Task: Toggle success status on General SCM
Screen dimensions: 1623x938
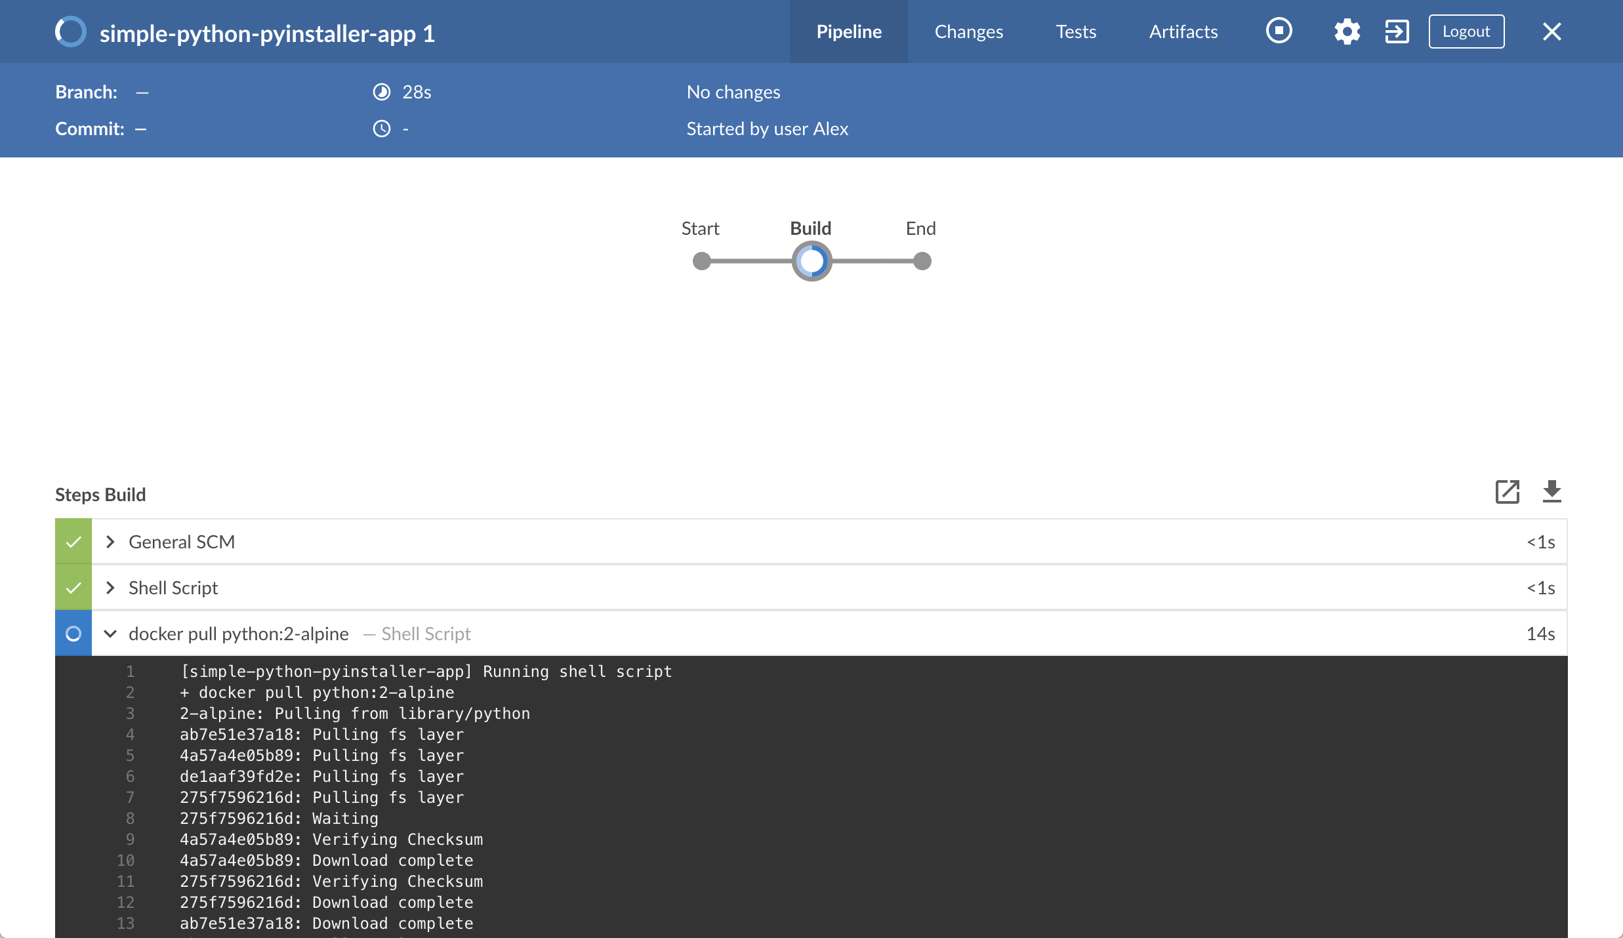Action: [73, 542]
